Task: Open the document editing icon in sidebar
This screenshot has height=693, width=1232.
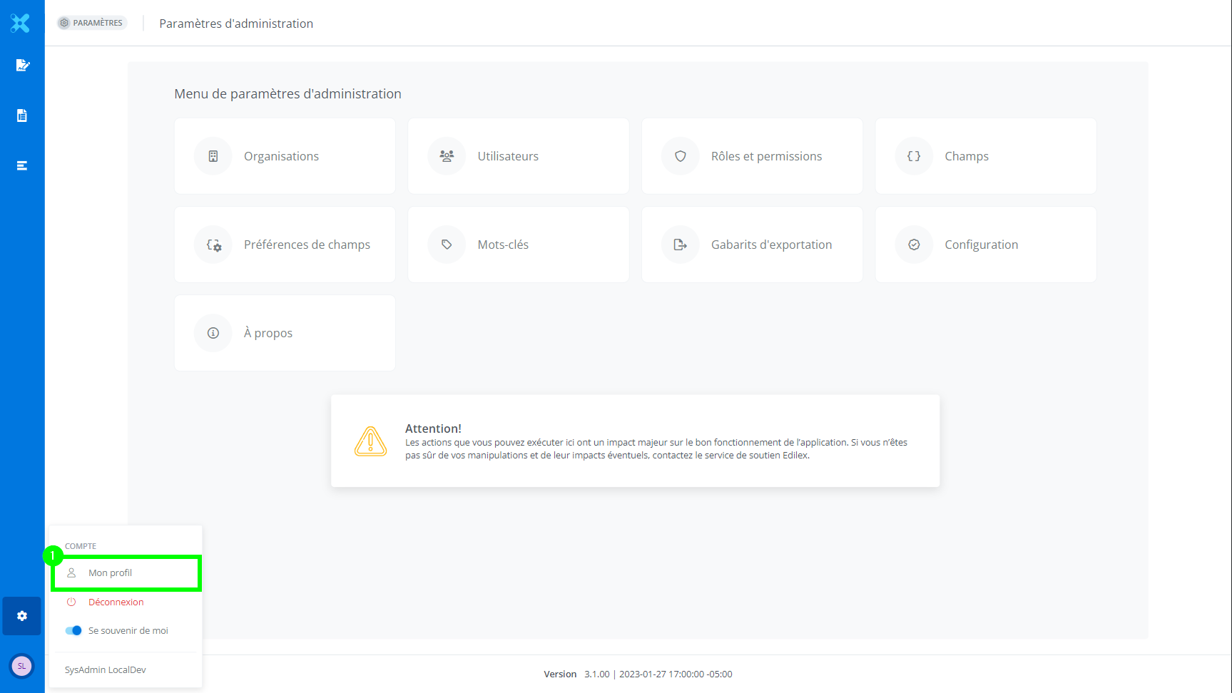Action: pyautogui.click(x=22, y=66)
